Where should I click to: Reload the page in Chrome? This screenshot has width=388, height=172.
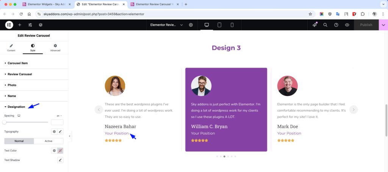(x=21, y=14)
